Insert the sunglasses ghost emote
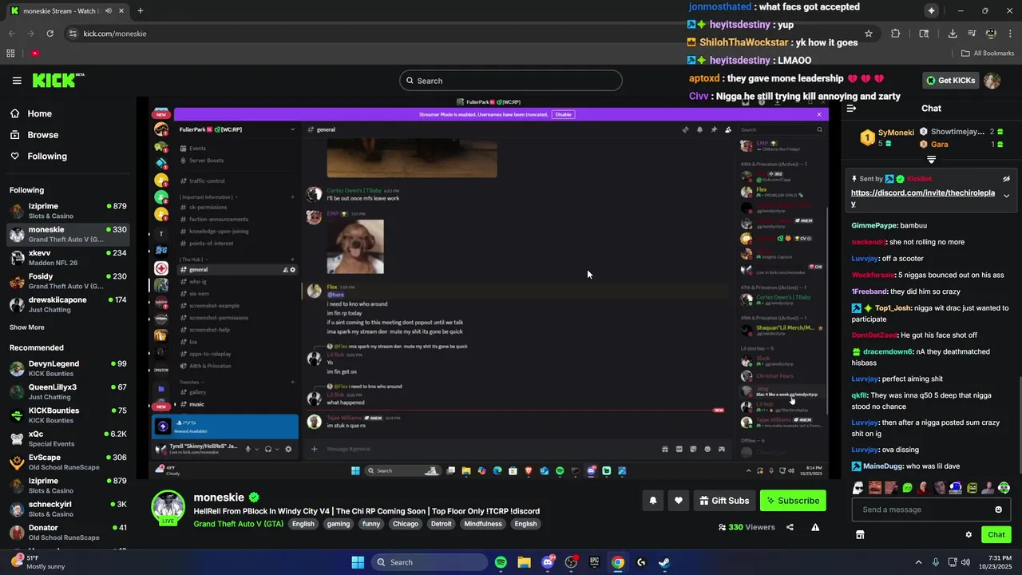 [x=858, y=488]
